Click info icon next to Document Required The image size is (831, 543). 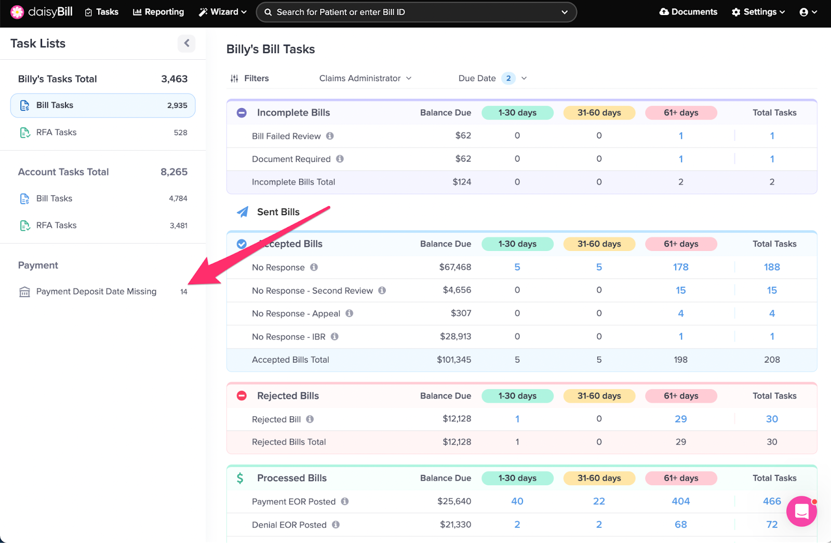340,159
